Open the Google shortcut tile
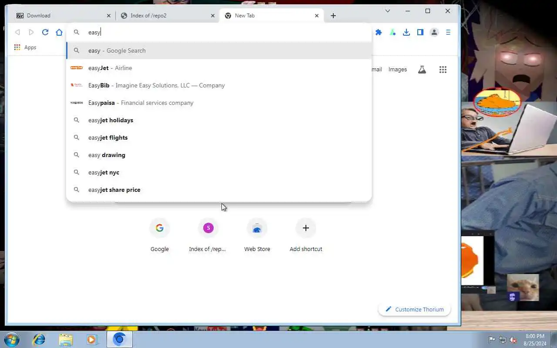The width and height of the screenshot is (557, 348). pos(160,236)
